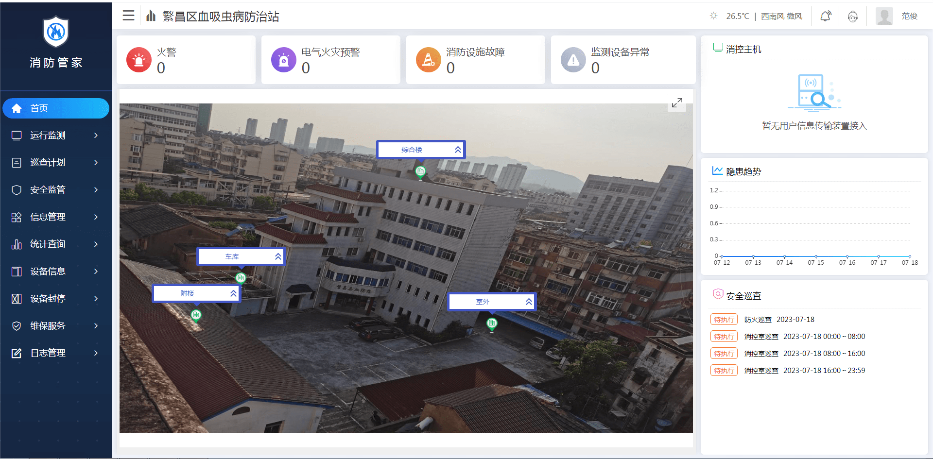Collapse the 室外 map label
Screen dimensions: 933x459
pyautogui.click(x=529, y=302)
